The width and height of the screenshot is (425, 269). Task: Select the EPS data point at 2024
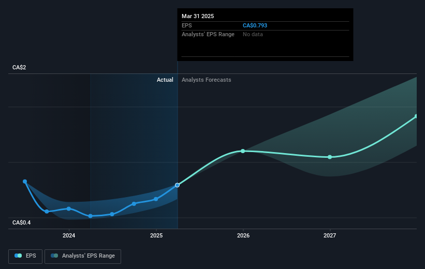pos(69,208)
